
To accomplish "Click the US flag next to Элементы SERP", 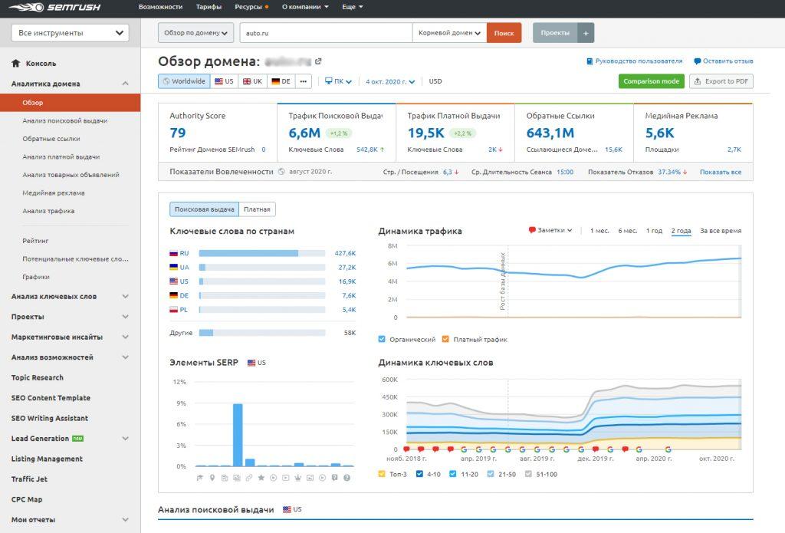I will pyautogui.click(x=251, y=363).
